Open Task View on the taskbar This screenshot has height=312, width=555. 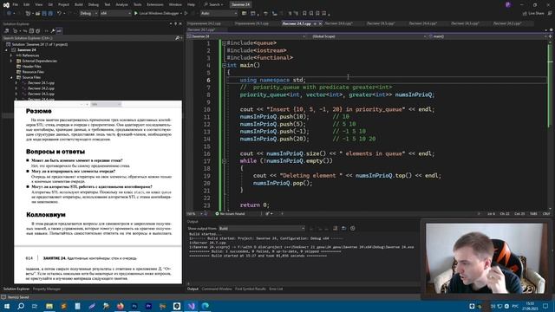coord(35,306)
